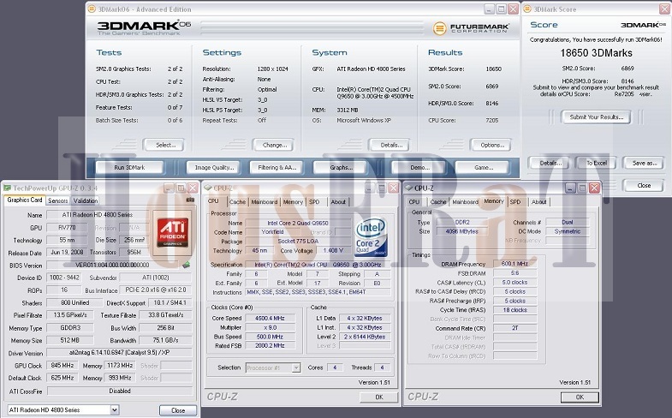Click the BIOS version save chip icon
Image resolution: width=672 pixels, height=418 pixels.
pyautogui.click(x=187, y=265)
